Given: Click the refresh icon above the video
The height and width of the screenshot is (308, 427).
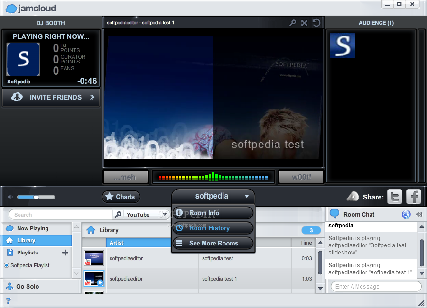Looking at the screenshot, I should tap(316, 23).
